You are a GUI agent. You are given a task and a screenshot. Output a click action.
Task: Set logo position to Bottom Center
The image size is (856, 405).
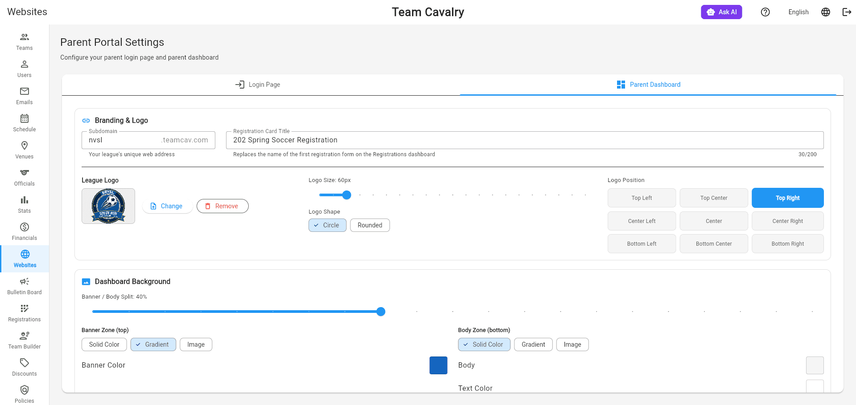click(x=714, y=244)
